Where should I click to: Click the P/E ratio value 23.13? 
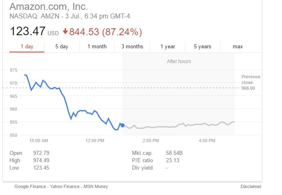click(x=173, y=161)
